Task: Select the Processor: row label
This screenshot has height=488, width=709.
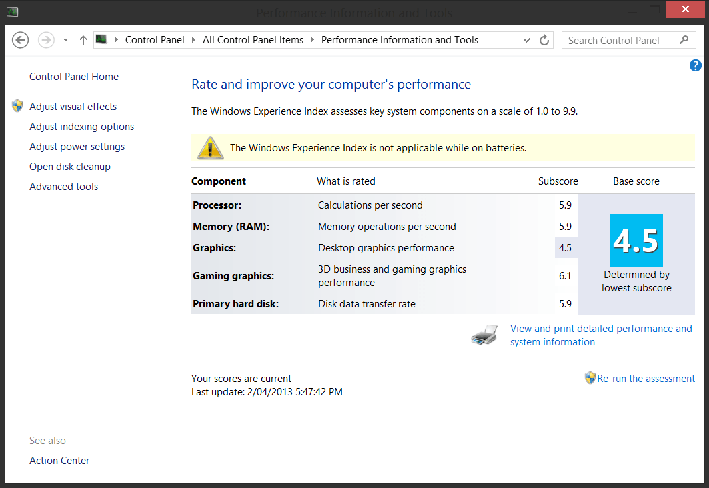Action: coord(217,205)
